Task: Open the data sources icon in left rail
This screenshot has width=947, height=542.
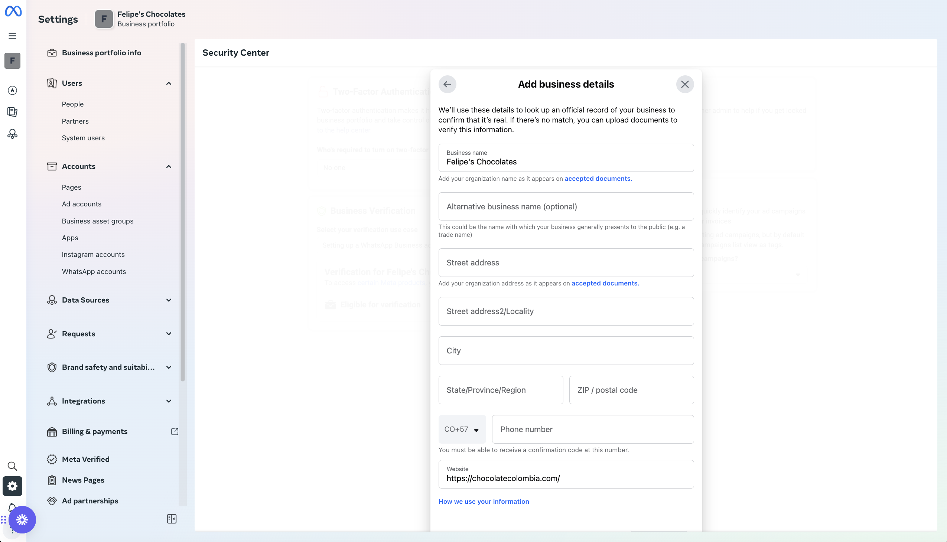Action: click(x=12, y=134)
